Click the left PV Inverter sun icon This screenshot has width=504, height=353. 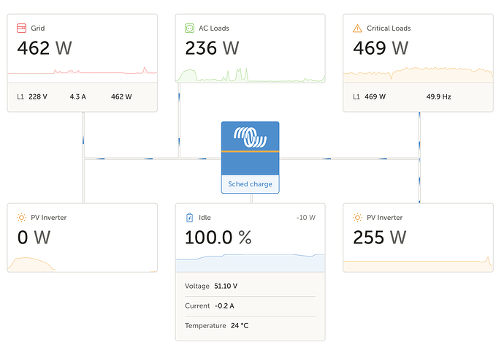click(x=21, y=218)
